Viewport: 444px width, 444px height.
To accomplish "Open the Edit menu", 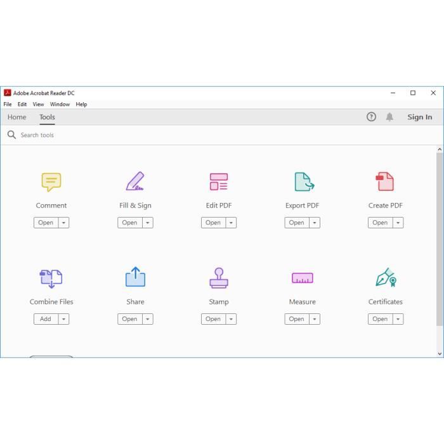I will pyautogui.click(x=22, y=104).
